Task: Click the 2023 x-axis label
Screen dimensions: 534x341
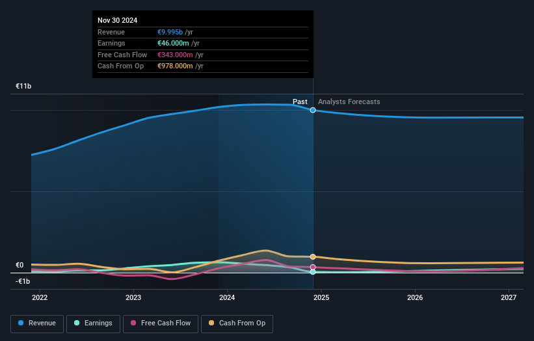Action: click(133, 297)
